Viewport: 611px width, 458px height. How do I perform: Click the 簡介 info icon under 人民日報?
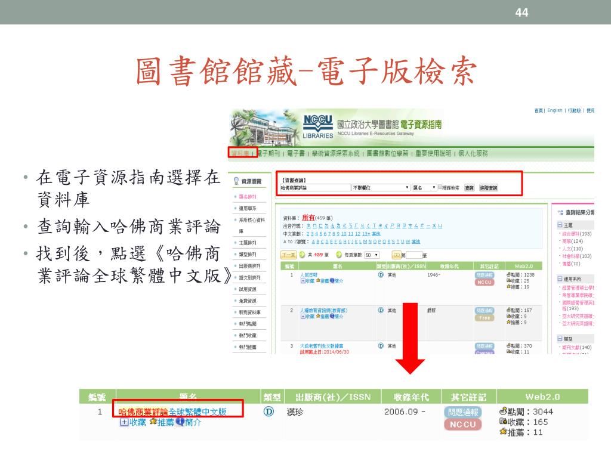[332, 281]
